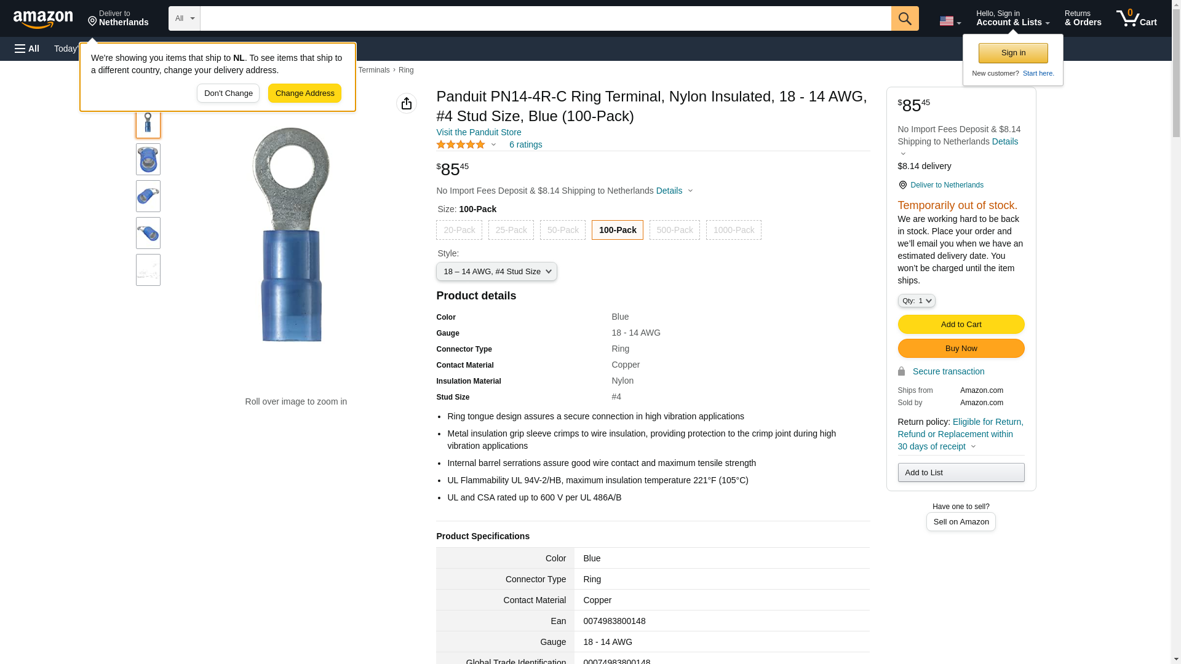Click the search magnifier button
Viewport: 1181px width, 664px height.
pyautogui.click(x=904, y=18)
